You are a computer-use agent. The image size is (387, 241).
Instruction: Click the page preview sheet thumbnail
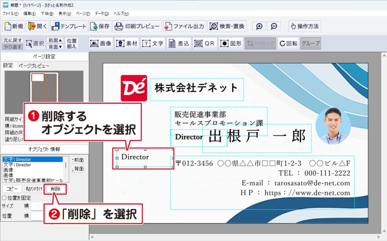click(44, 87)
